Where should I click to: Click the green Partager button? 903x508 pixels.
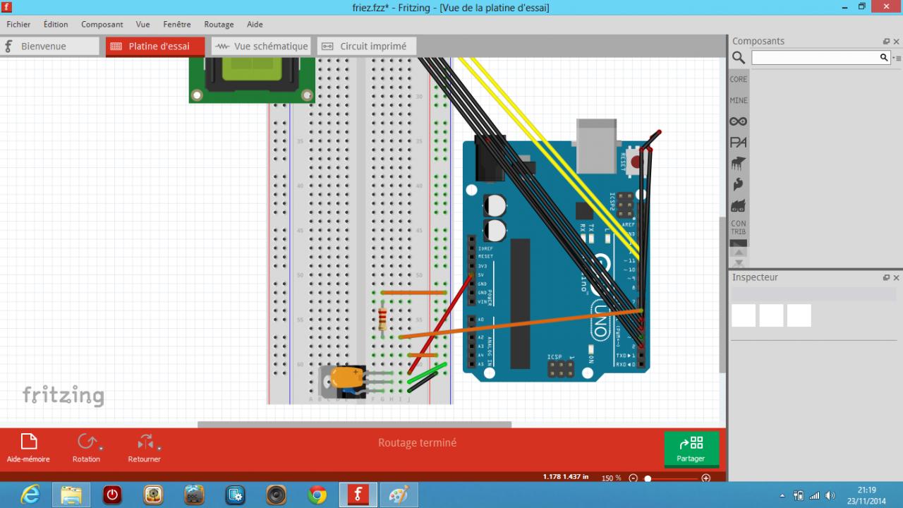point(691,449)
